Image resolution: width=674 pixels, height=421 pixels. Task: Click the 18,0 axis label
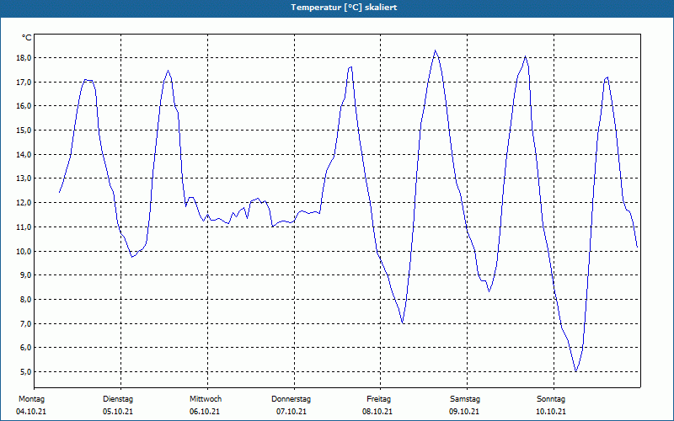click(24, 58)
